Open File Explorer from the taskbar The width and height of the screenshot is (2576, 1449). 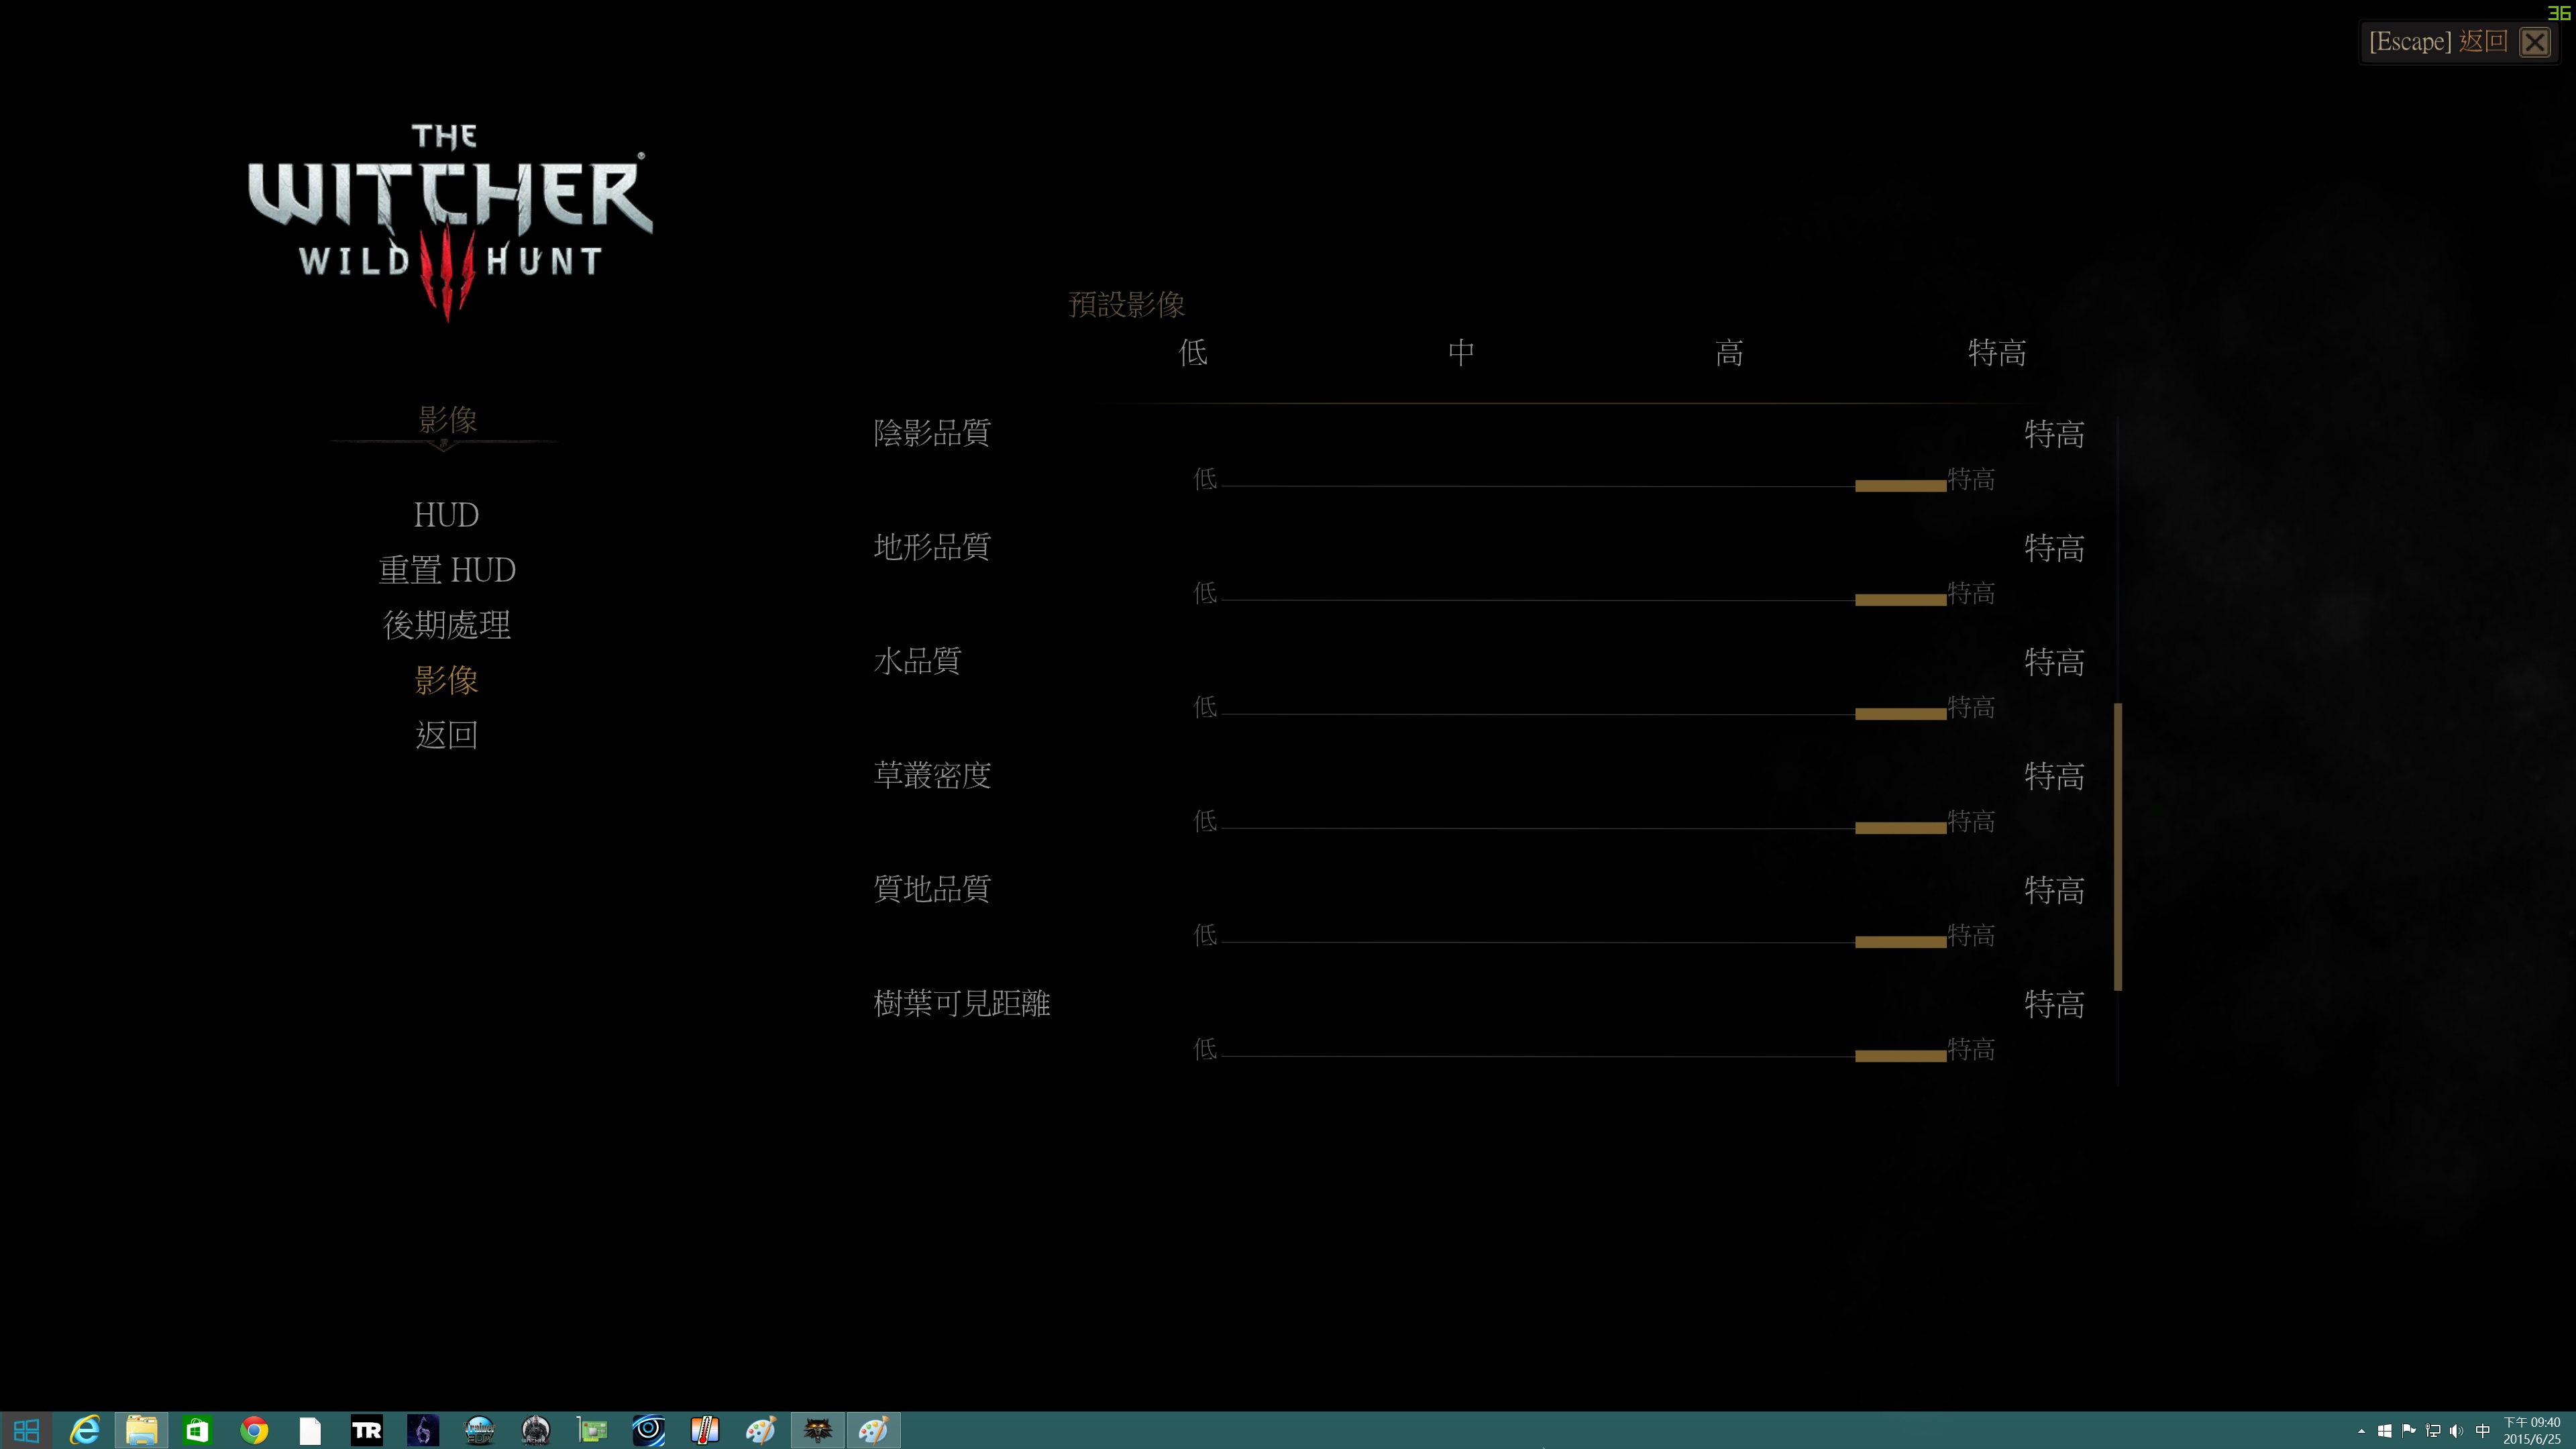click(x=141, y=1431)
